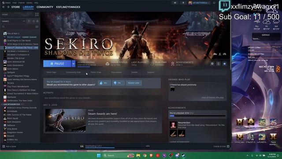
Task: Open the Games collection dropdown
Action: 13,21
